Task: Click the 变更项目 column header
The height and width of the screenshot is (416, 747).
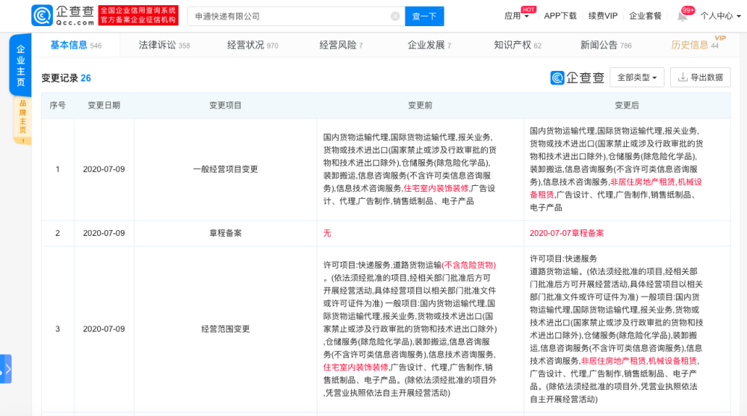Action: [226, 105]
